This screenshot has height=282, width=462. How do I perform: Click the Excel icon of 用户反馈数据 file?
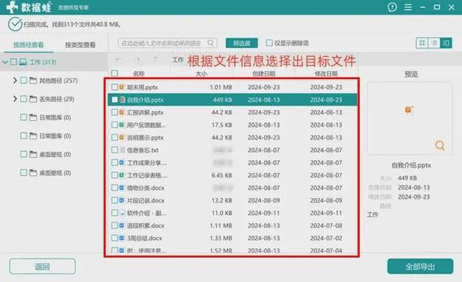122,125
